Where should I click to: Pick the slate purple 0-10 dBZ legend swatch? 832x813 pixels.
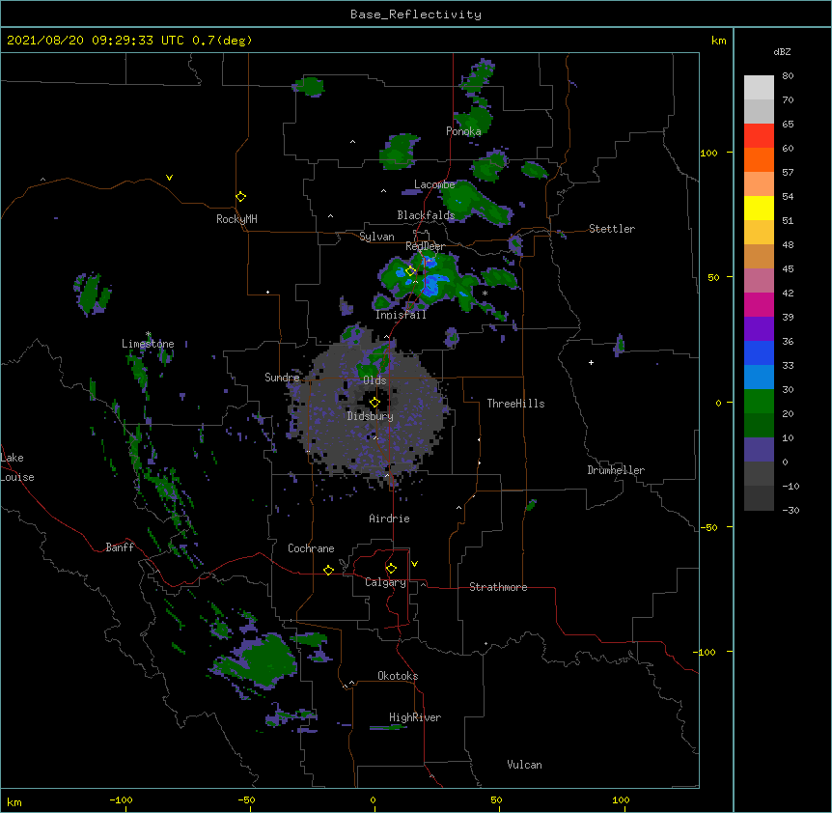tap(759, 450)
